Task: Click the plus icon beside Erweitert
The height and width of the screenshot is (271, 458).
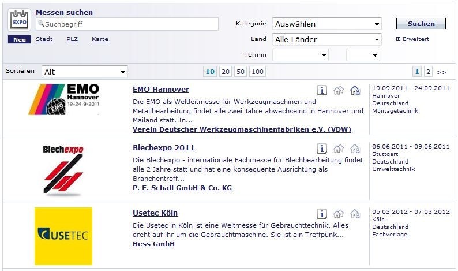Action: pos(398,39)
